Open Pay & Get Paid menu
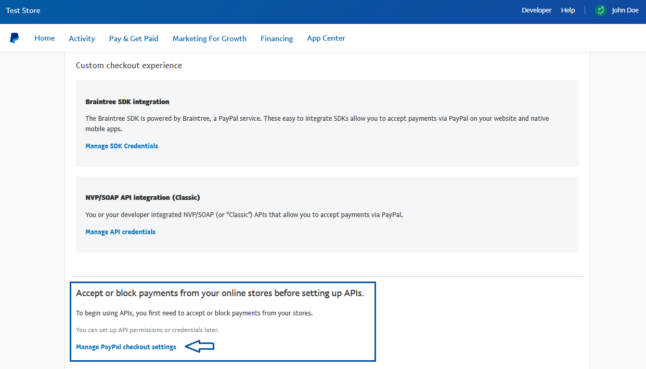The height and width of the screenshot is (369, 646). coord(134,39)
